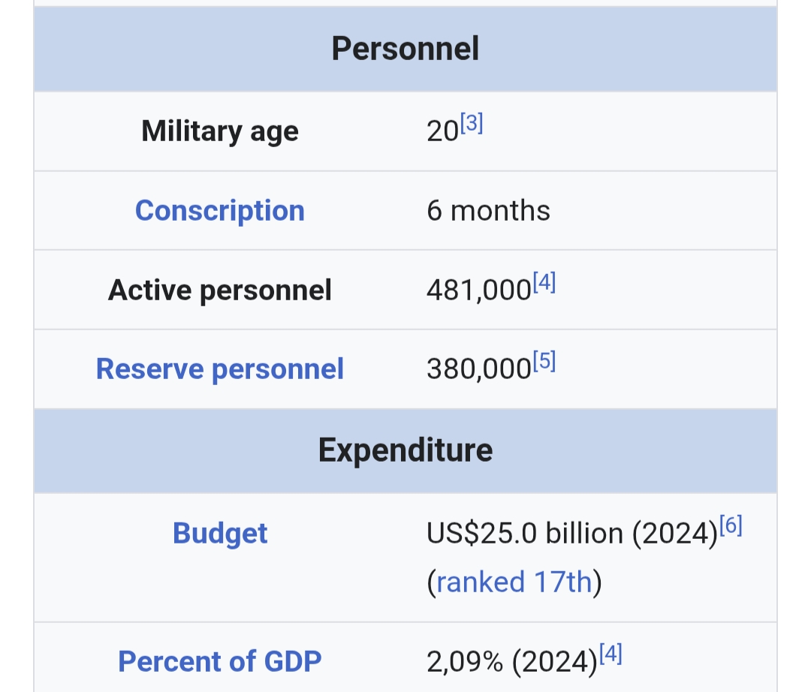Screen dimensions: 811x692
Task: Click the 380,000 reserve personnel figure
Action: pyautogui.click(x=478, y=370)
